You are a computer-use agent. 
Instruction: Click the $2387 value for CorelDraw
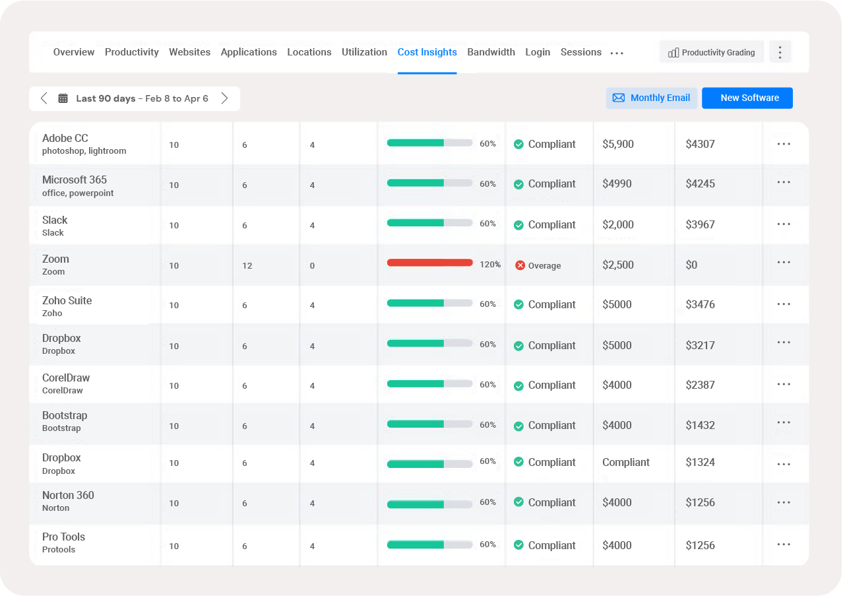click(701, 385)
